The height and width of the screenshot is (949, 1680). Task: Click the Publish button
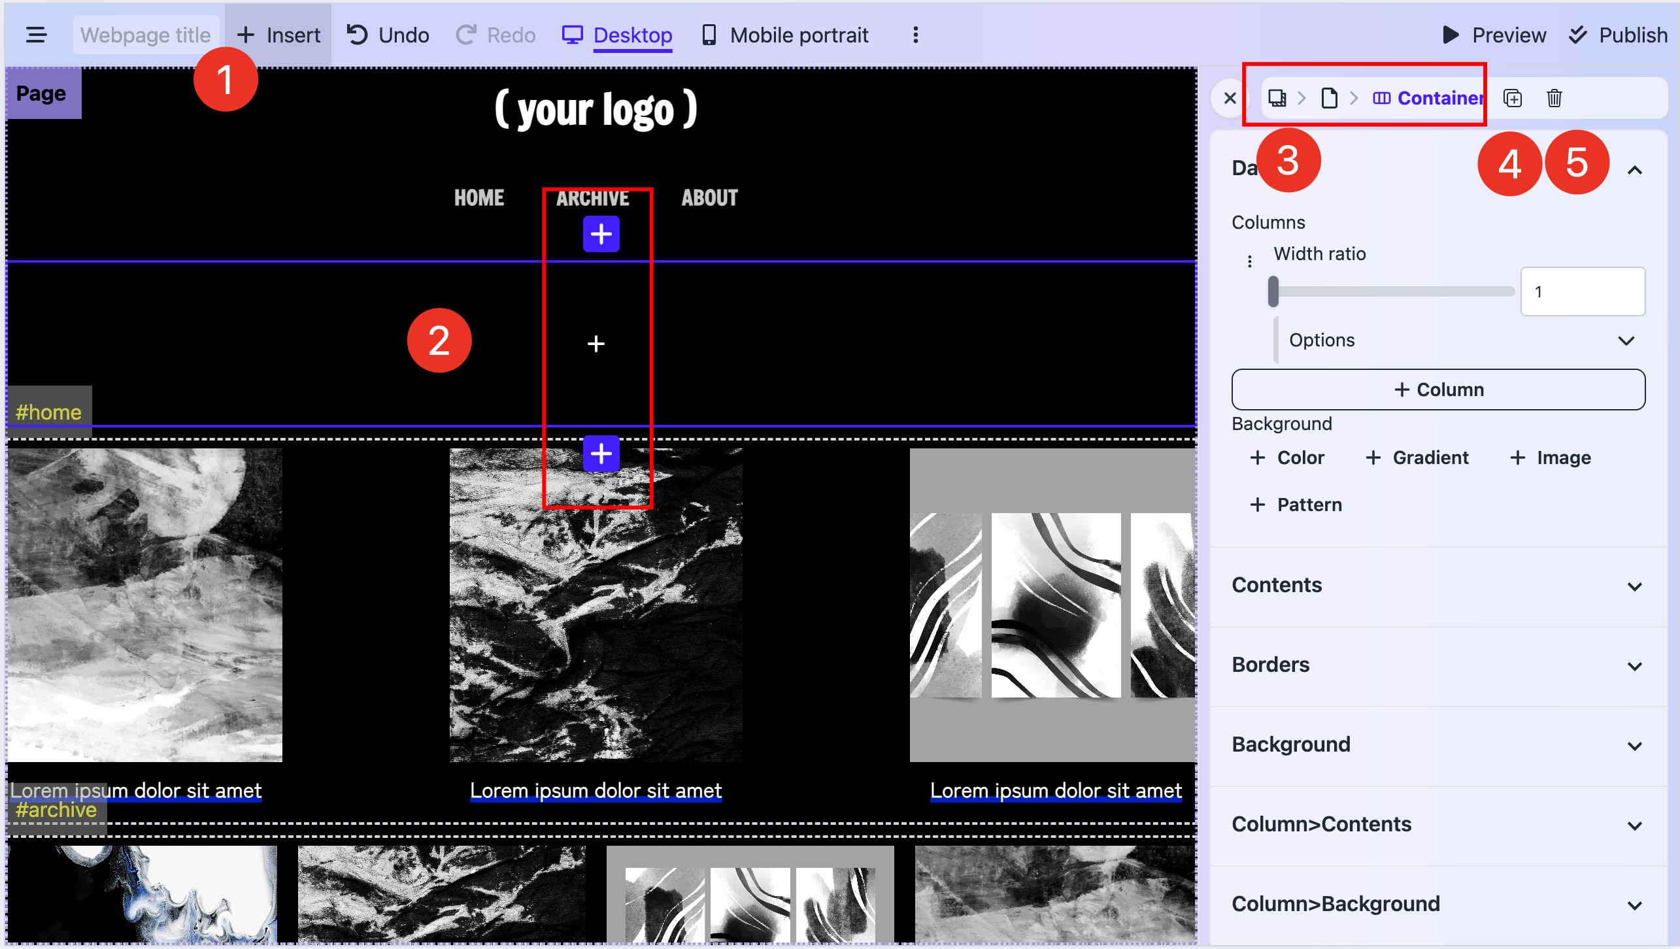pos(1618,35)
